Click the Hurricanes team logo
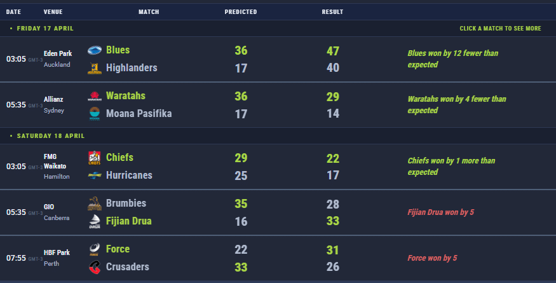556x283 pixels. pyautogui.click(x=95, y=175)
